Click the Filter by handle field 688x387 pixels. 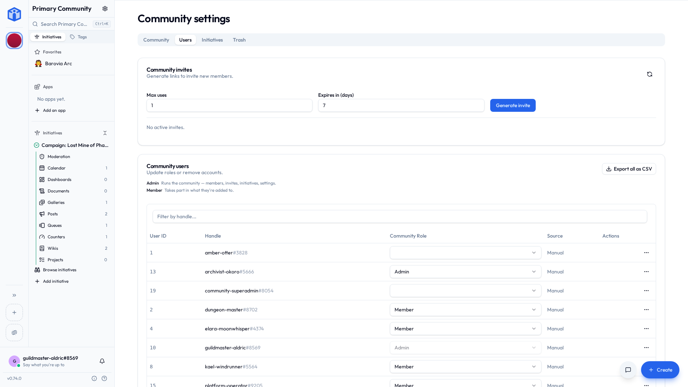tap(400, 216)
